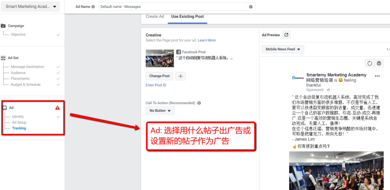The width and height of the screenshot is (390, 190).
Task: Click the Smartemy page logo avatar
Action: pos(298,78)
